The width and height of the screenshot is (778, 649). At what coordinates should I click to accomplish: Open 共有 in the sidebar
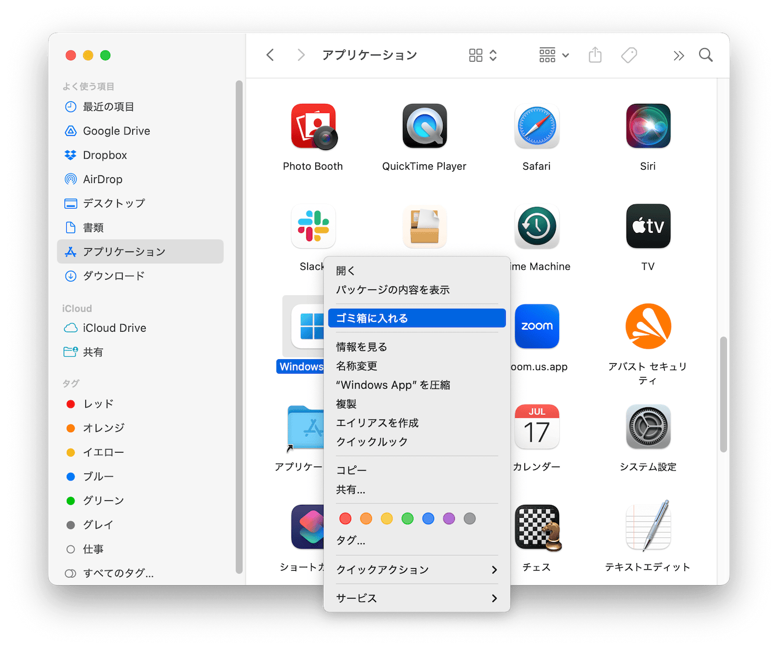pyautogui.click(x=140, y=352)
